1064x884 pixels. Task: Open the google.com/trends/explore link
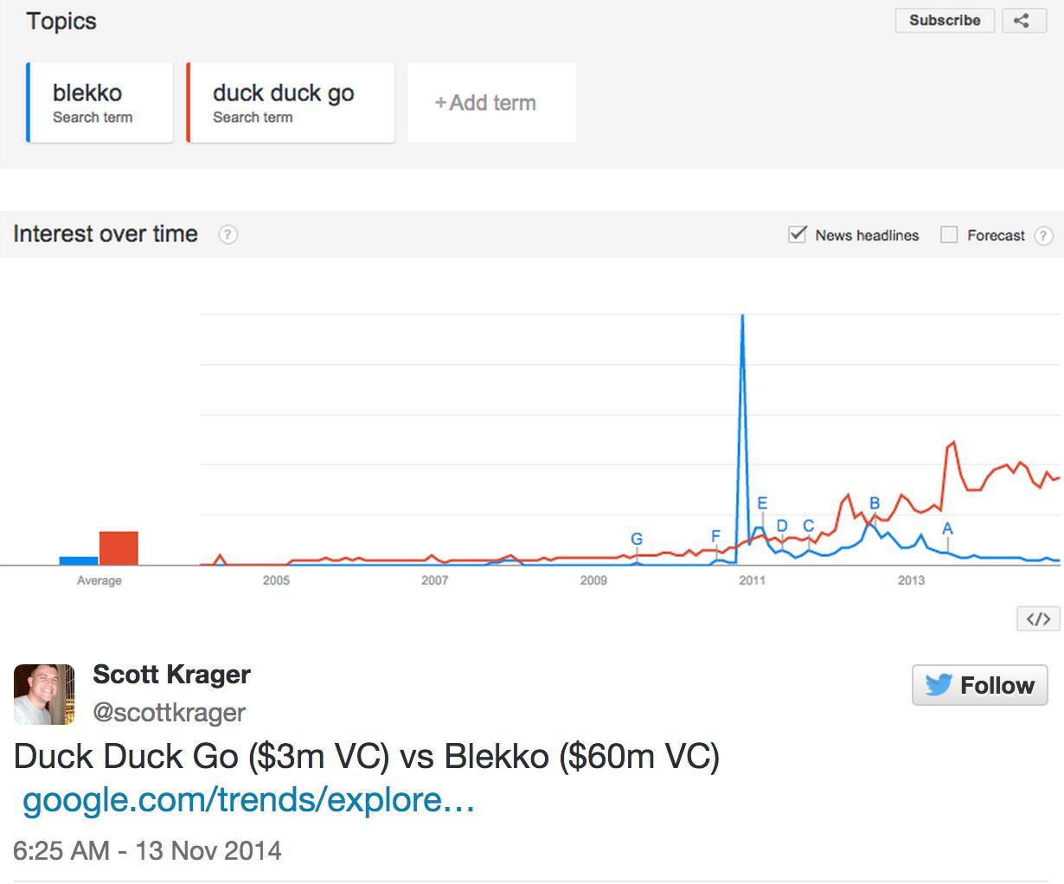click(x=248, y=800)
